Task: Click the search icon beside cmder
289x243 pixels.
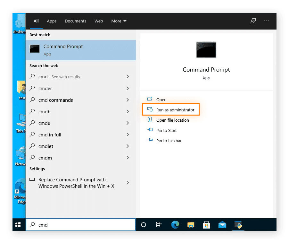Action: pyautogui.click(x=32, y=88)
